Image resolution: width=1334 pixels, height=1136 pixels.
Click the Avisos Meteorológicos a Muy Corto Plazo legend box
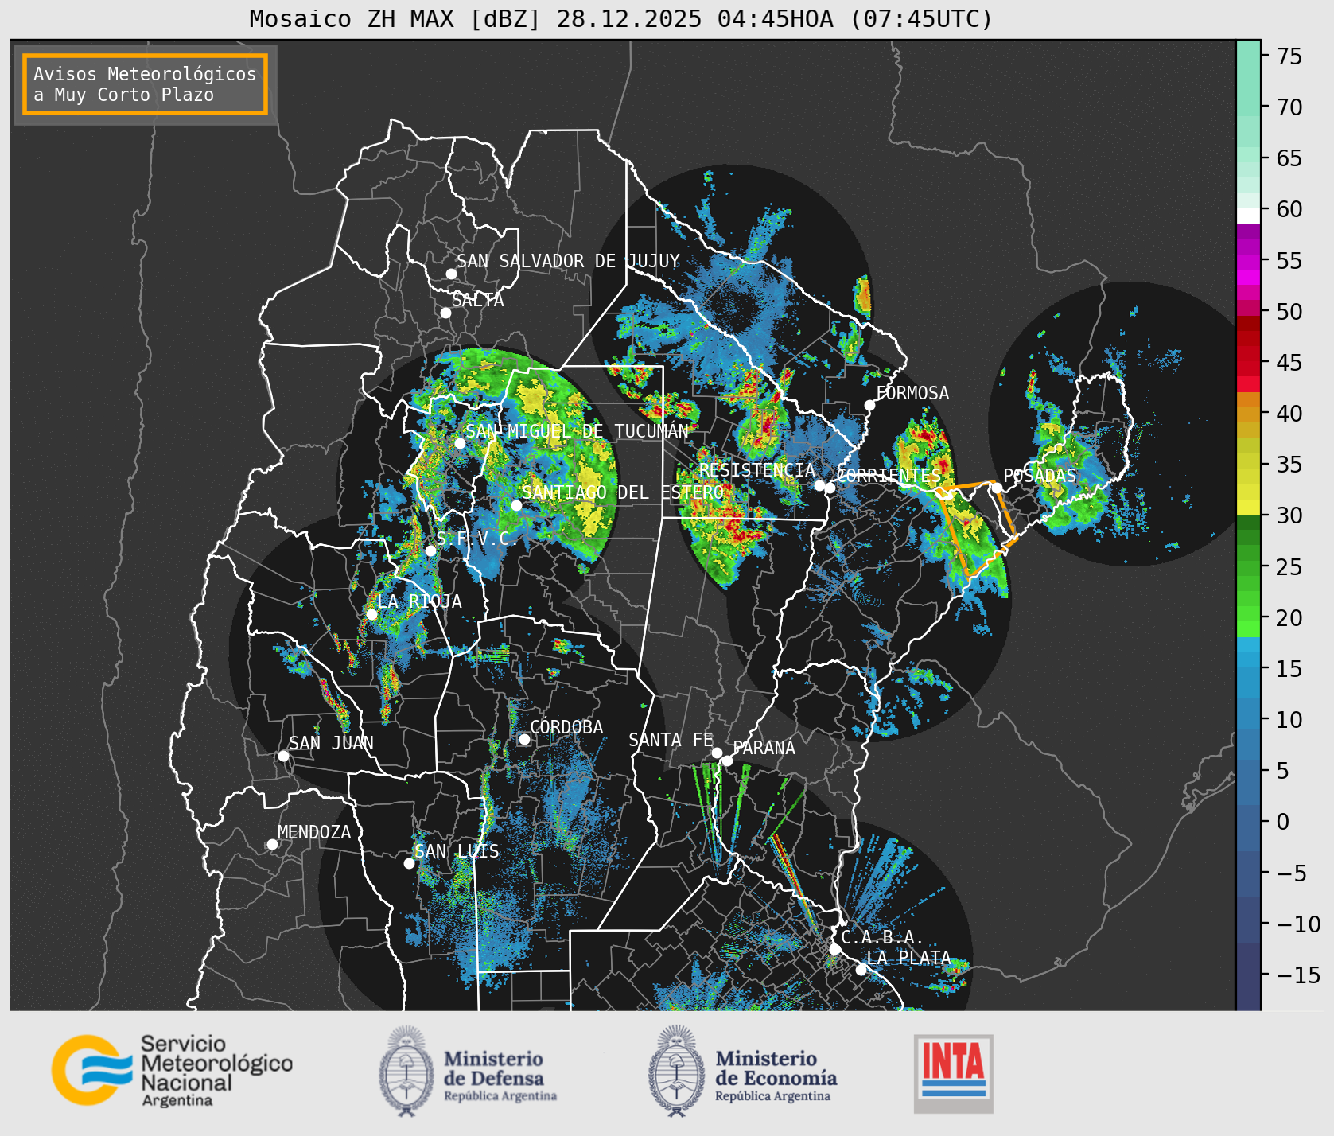(x=145, y=84)
